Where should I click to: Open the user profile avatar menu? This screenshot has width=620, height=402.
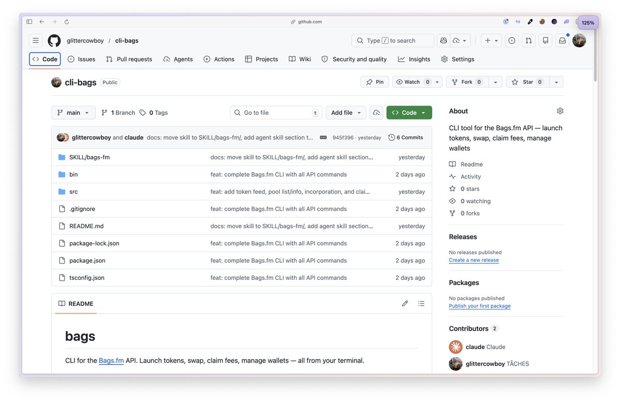(579, 40)
